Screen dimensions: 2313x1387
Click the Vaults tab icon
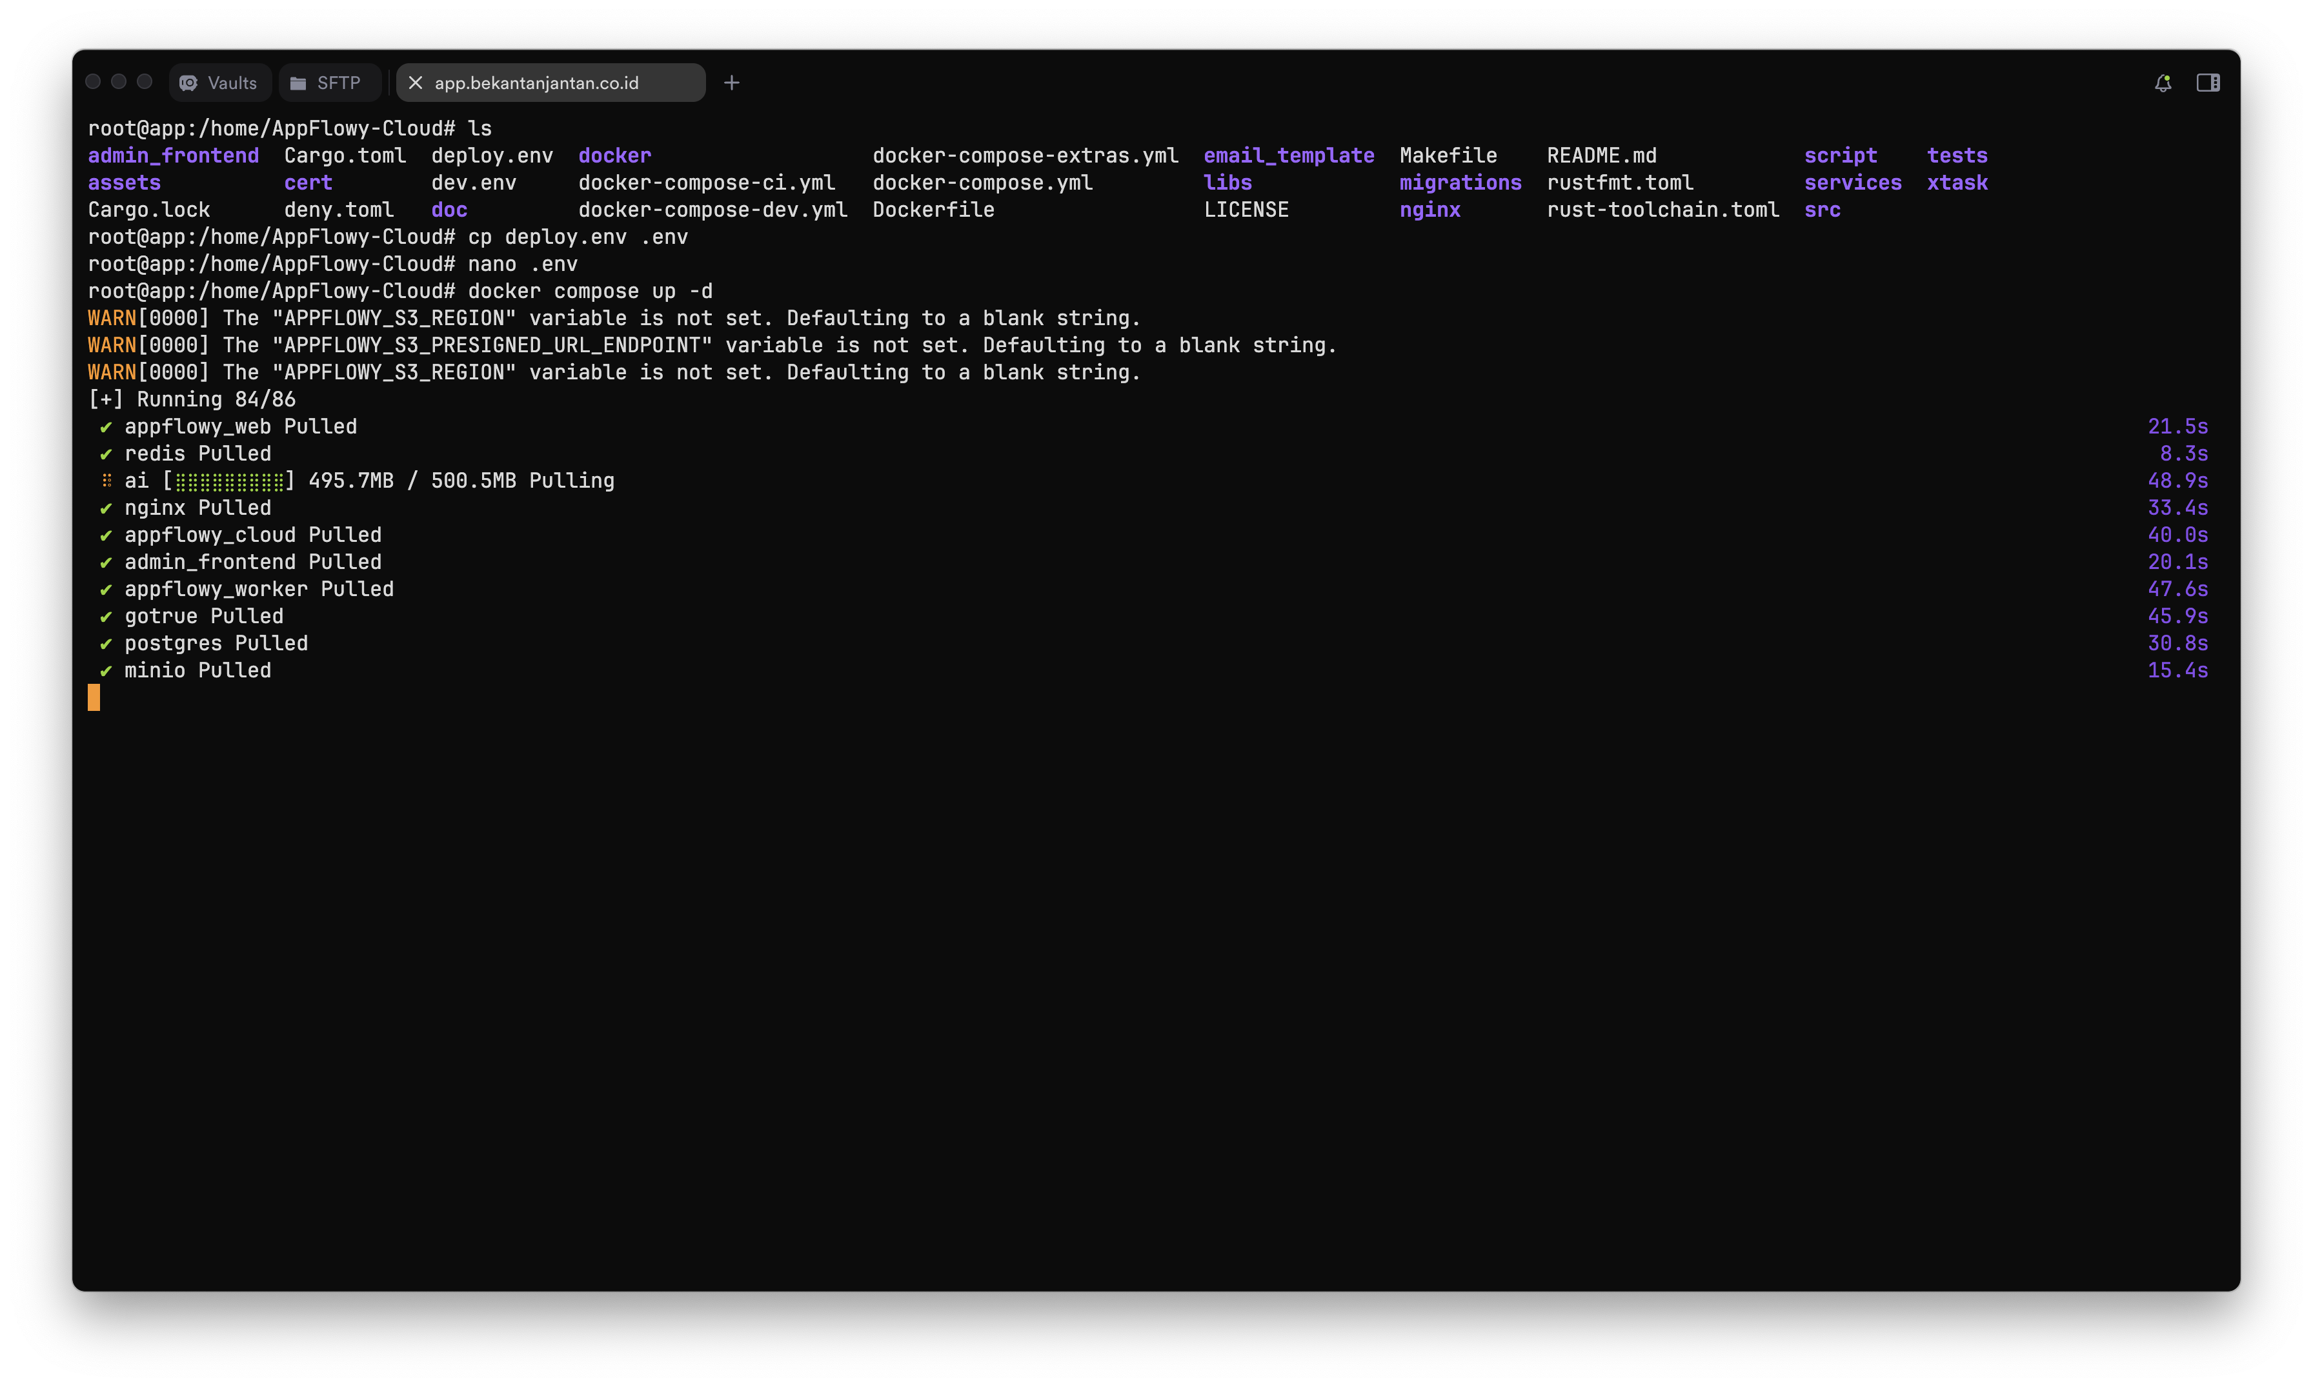(189, 83)
